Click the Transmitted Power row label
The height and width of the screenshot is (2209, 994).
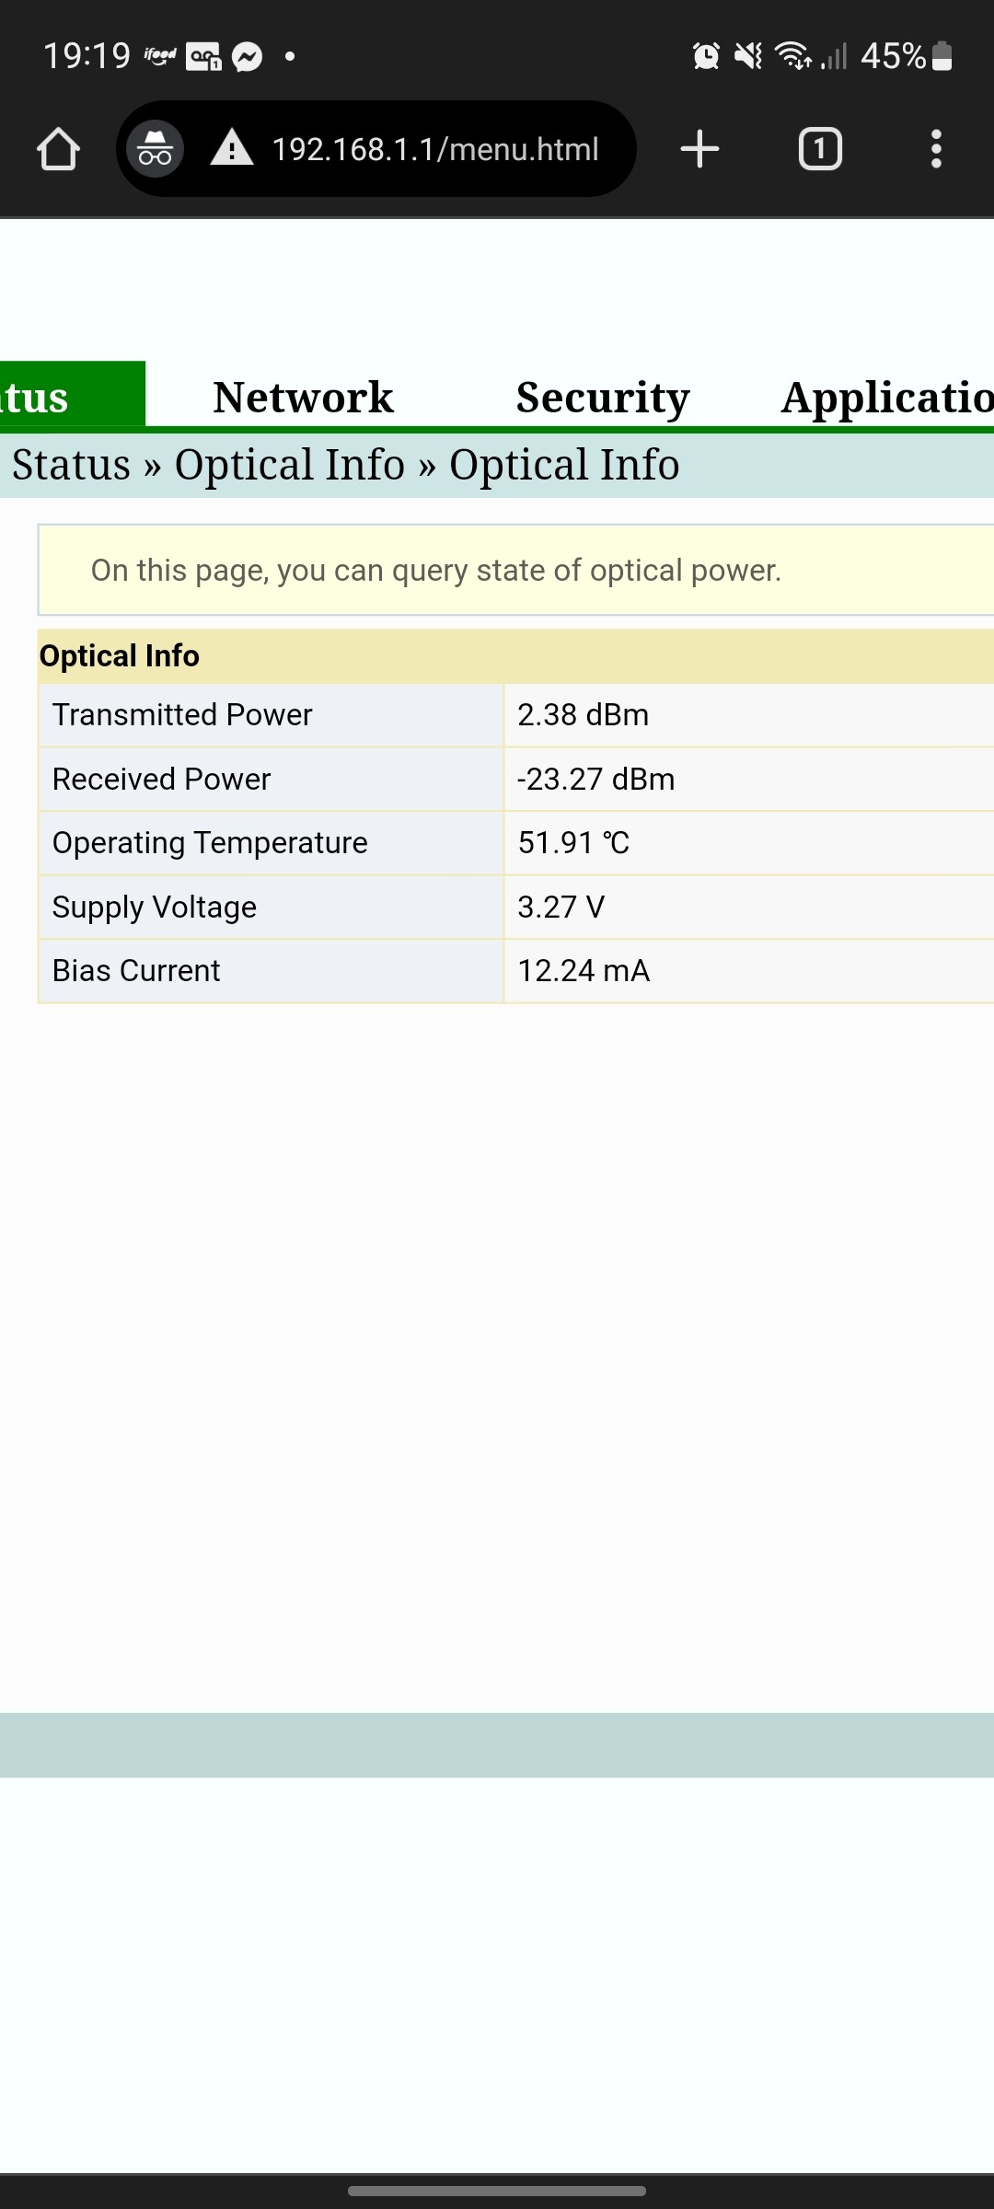182,715
